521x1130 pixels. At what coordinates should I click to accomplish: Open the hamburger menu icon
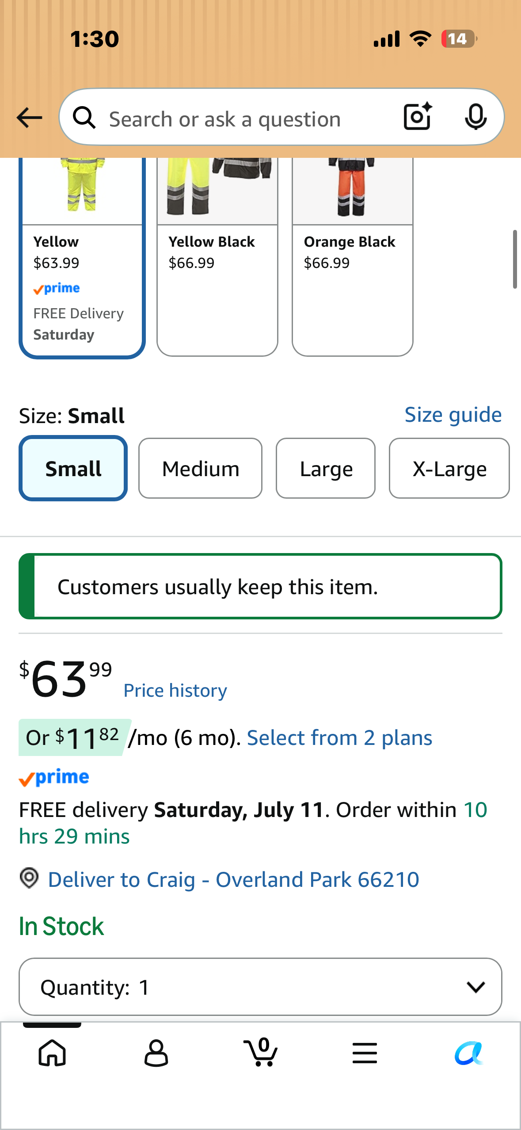[x=365, y=1053]
